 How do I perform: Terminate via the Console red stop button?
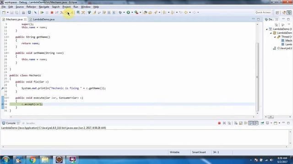(219, 123)
